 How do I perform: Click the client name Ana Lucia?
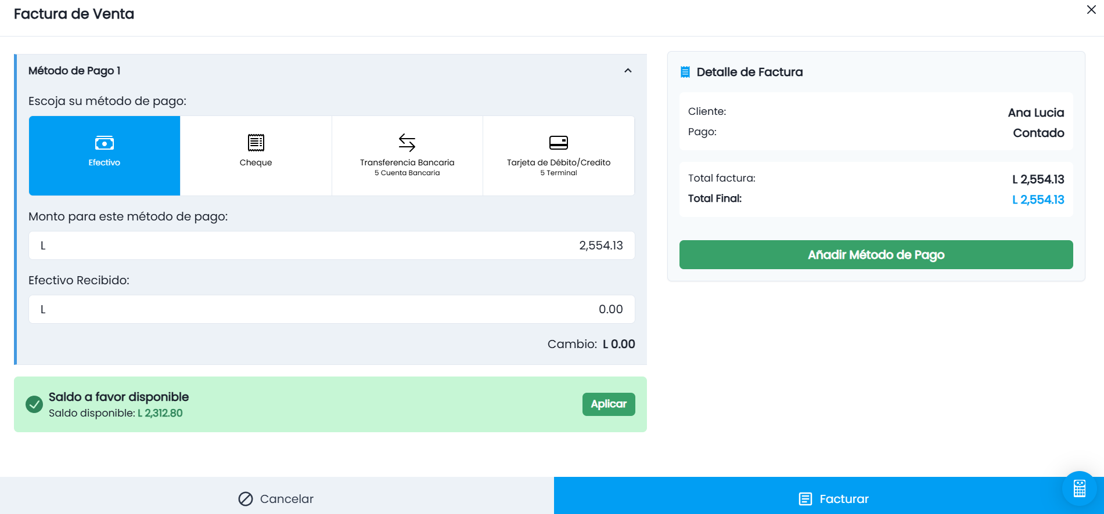point(1036,113)
